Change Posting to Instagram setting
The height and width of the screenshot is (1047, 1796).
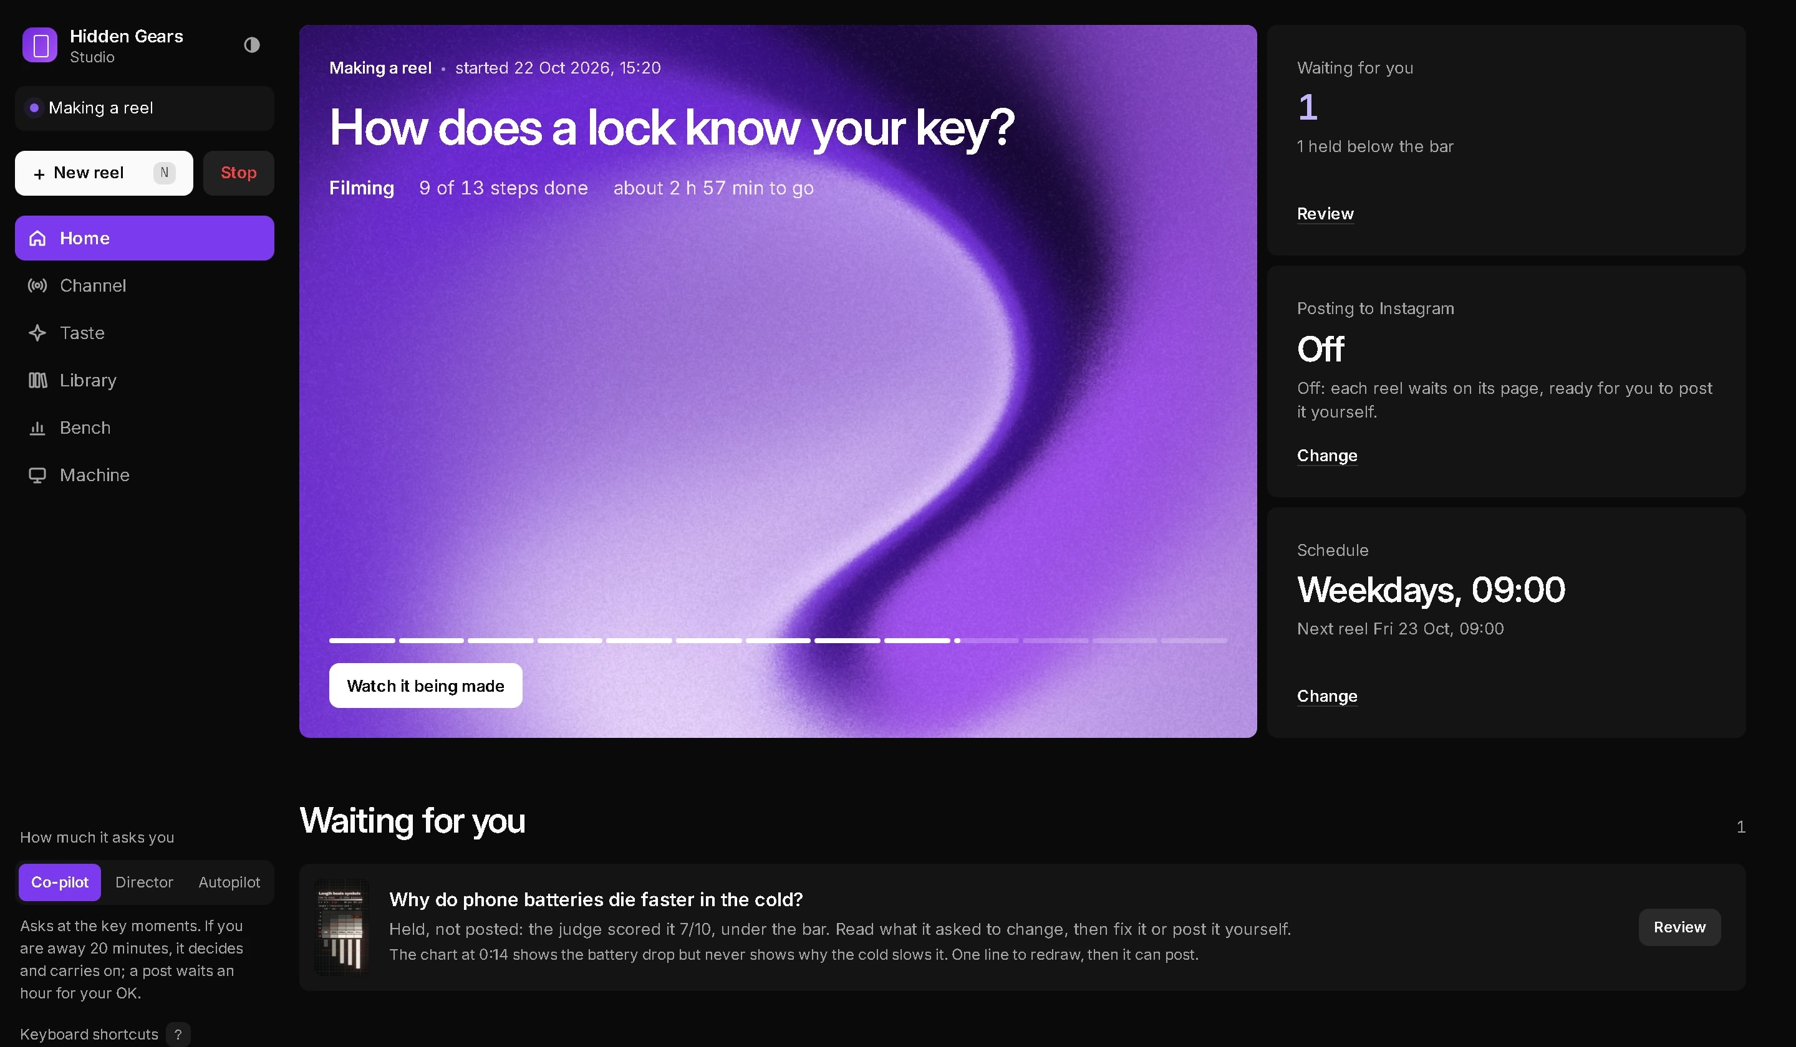coord(1327,456)
